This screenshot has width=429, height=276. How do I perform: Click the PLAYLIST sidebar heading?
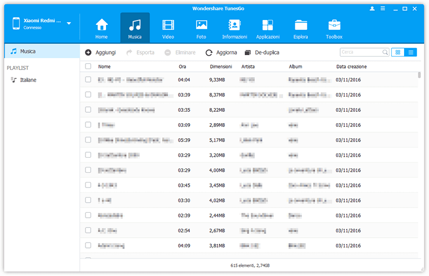18,68
